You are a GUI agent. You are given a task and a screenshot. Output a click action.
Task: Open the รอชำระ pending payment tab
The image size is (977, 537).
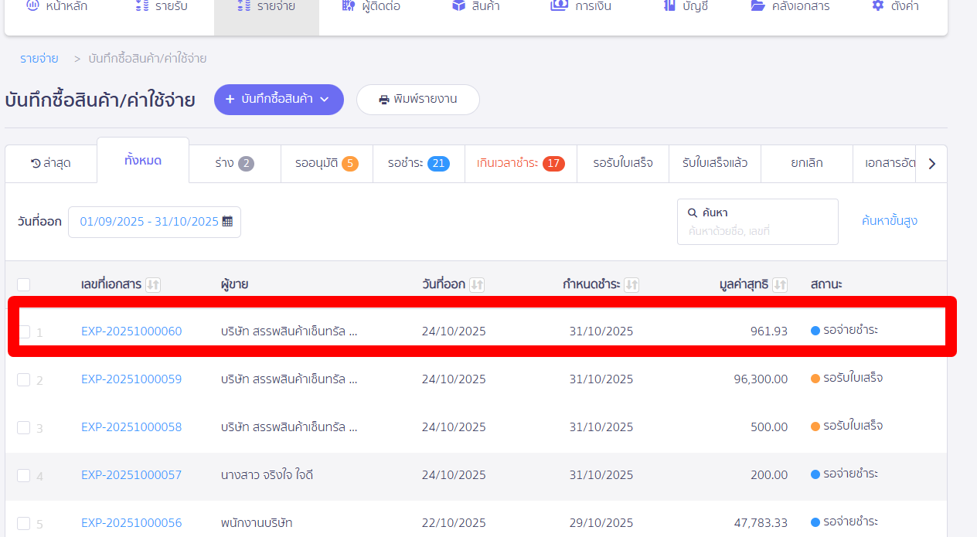pyautogui.click(x=418, y=163)
